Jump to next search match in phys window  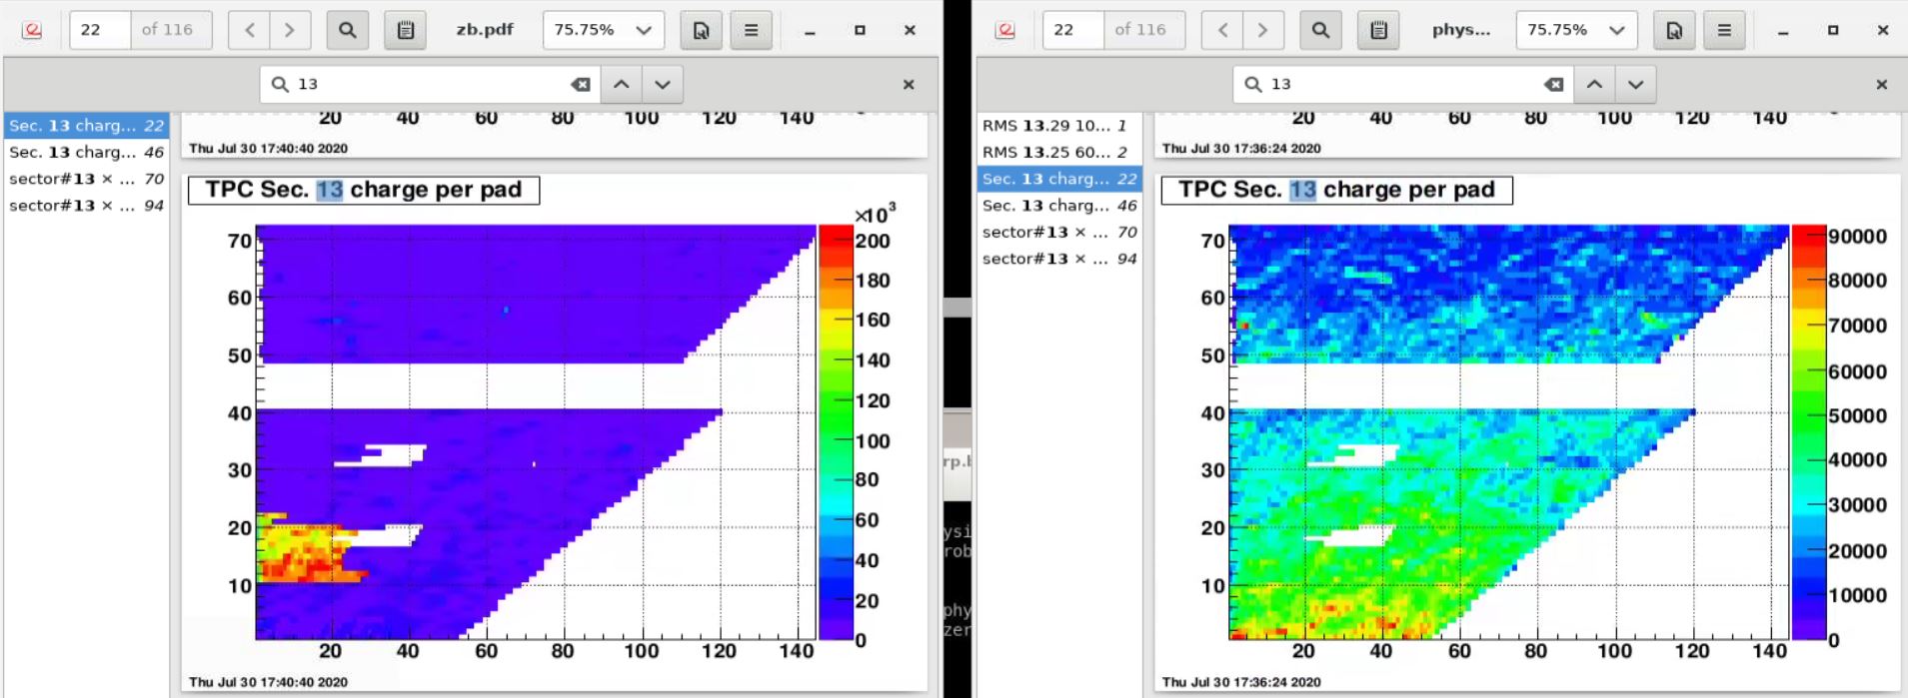point(1635,85)
